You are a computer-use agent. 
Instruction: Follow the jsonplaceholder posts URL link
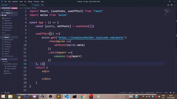[91, 38]
